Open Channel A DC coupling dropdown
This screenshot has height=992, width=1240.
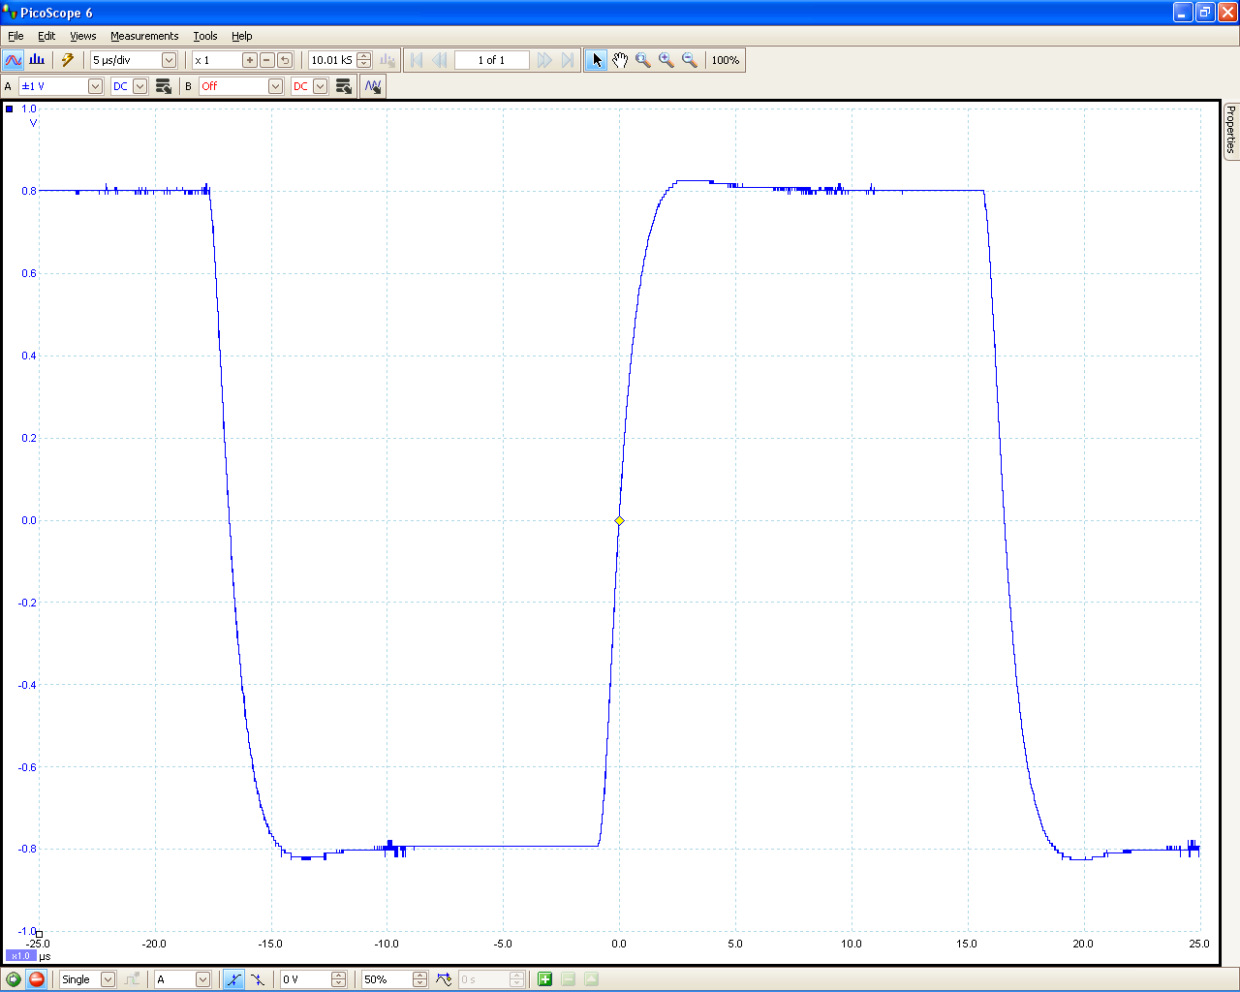coord(139,86)
